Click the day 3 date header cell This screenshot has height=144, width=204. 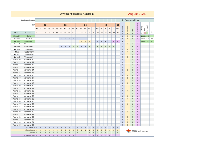pos(37,33)
